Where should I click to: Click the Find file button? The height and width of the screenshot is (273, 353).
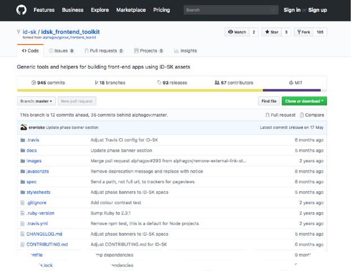pos(268,101)
